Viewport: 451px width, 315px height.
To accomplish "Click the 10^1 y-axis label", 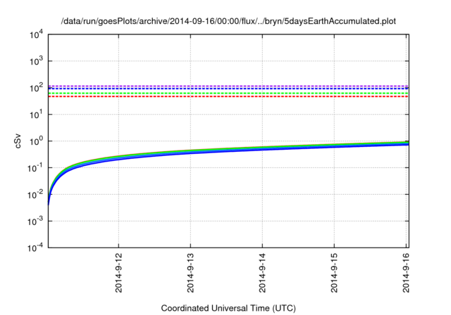I will [x=36, y=115].
